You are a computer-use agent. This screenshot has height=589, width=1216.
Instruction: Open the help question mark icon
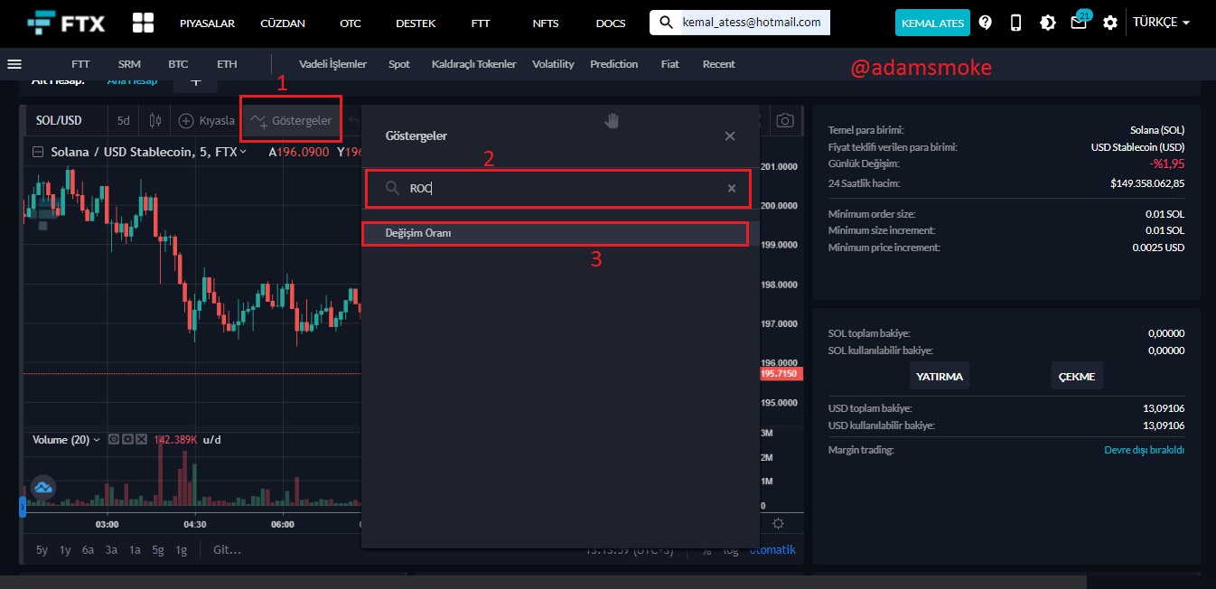[985, 23]
